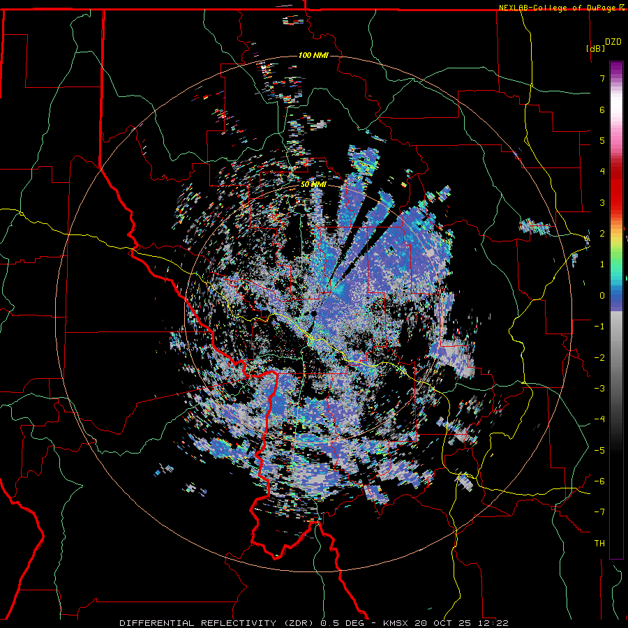Click the 2 value on color scale

[x=602, y=234]
